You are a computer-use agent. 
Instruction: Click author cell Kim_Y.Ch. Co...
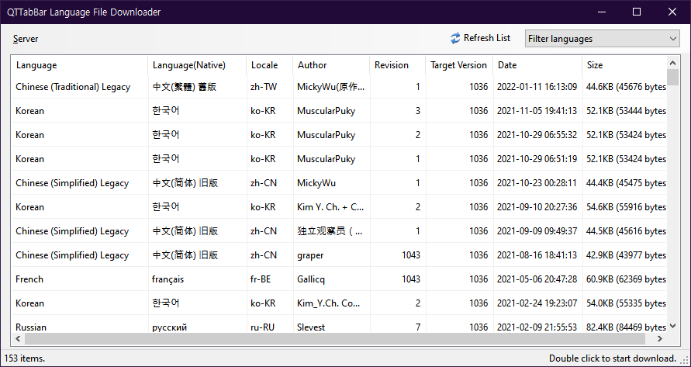pyautogui.click(x=329, y=303)
